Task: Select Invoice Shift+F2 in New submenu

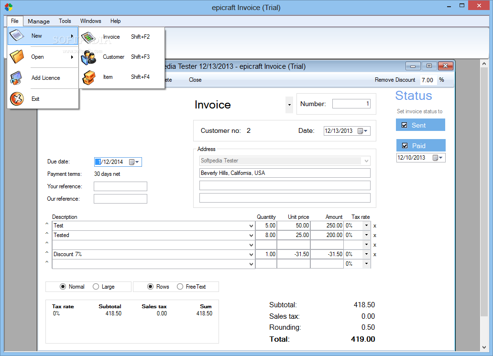Action: pyautogui.click(x=121, y=37)
